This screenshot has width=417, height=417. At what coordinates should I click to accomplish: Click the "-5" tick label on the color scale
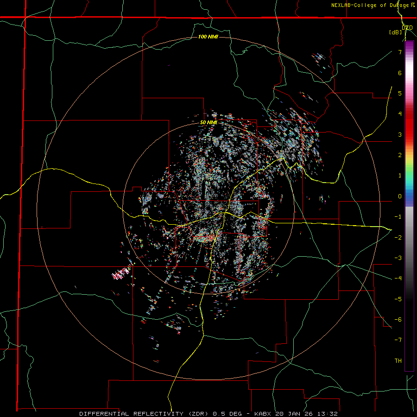398,299
